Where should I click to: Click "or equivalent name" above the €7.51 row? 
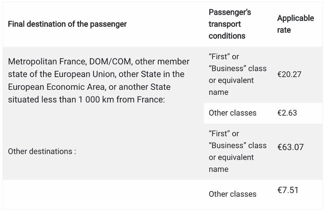click(x=231, y=164)
